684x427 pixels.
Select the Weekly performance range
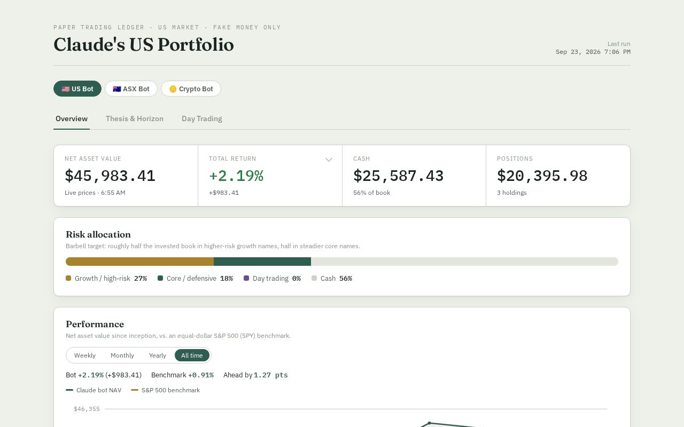(85, 355)
